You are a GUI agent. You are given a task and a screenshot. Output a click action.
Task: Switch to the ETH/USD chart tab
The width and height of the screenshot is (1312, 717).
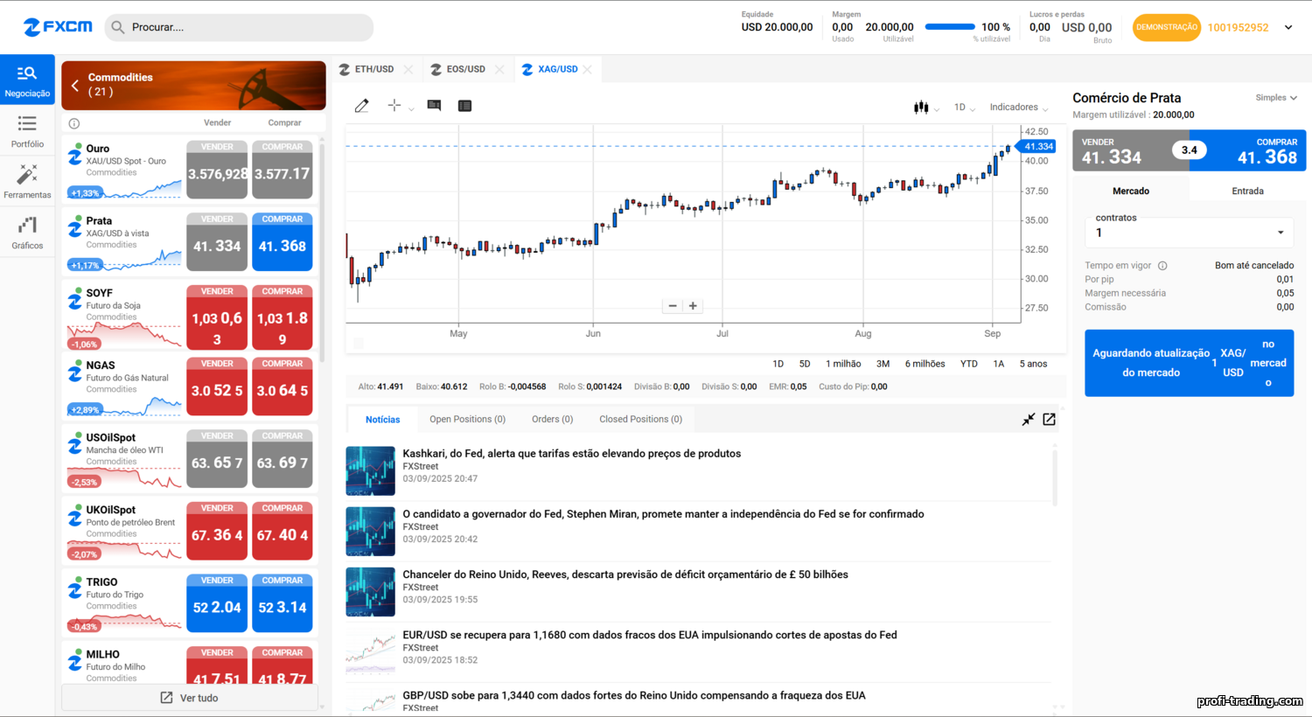(x=373, y=69)
